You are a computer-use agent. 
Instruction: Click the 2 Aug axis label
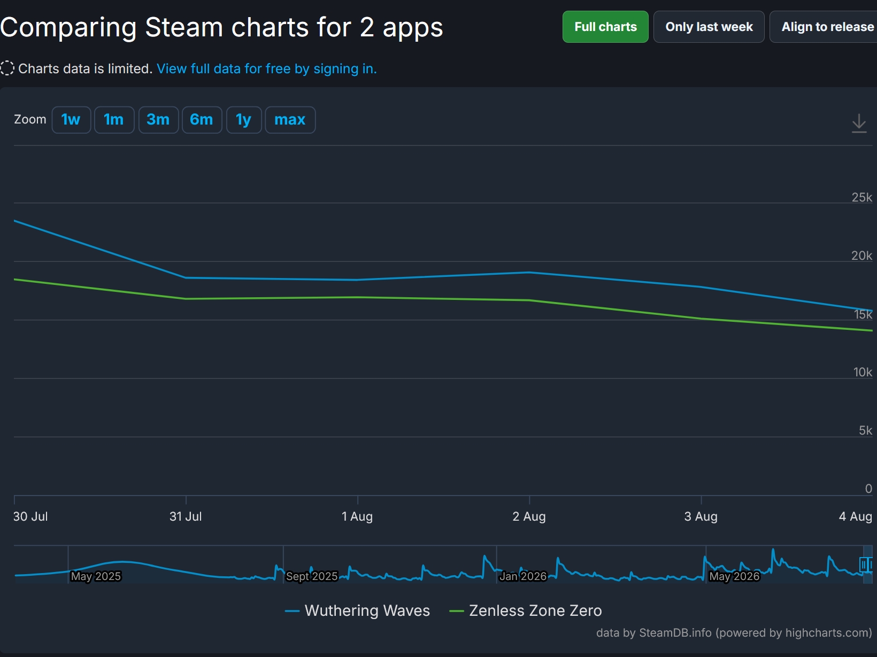click(529, 516)
